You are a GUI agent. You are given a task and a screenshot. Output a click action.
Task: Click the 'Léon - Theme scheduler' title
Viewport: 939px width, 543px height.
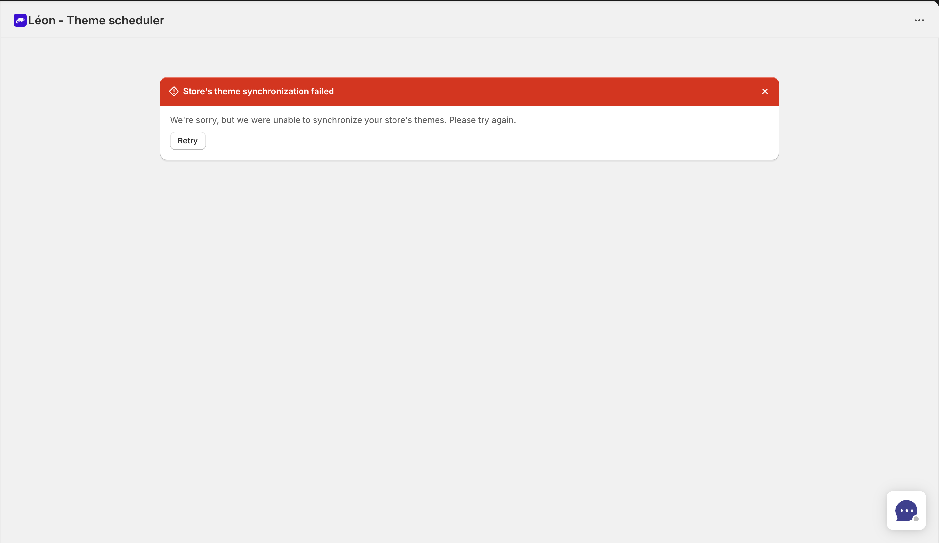tap(96, 21)
